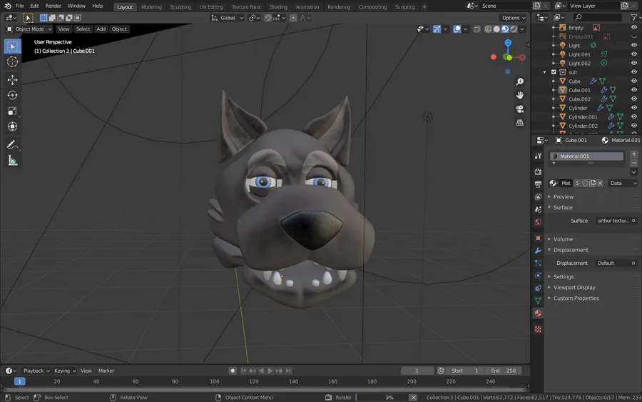The image size is (642, 402).
Task: Switch to the Sculpting workspace tab
Action: click(180, 7)
